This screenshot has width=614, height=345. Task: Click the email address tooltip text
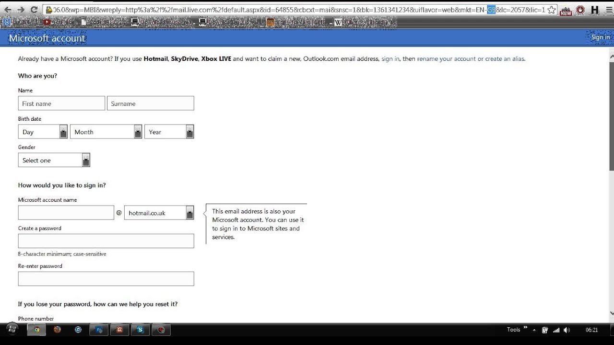pyautogui.click(x=258, y=224)
